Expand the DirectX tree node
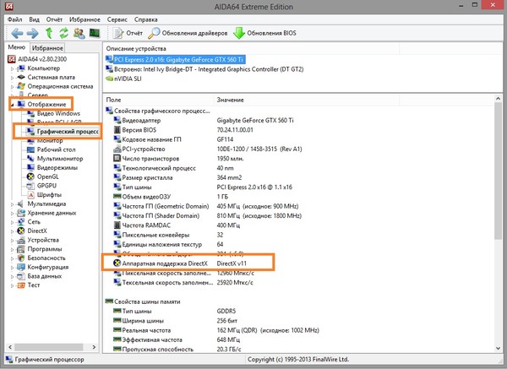 tap(12, 231)
